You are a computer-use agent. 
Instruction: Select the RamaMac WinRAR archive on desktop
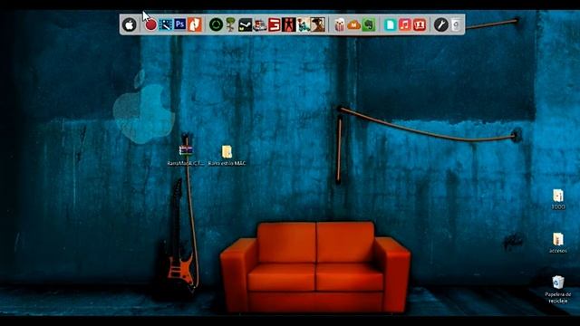[186, 155]
